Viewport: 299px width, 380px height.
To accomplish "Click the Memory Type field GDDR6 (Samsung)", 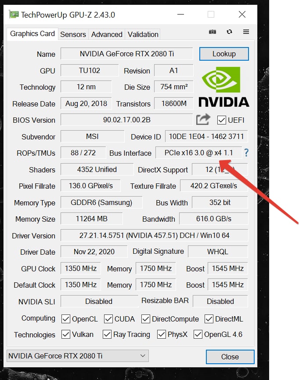I will tap(101, 202).
